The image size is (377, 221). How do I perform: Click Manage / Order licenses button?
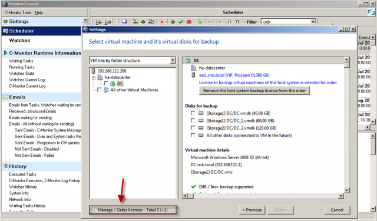coord(133,210)
